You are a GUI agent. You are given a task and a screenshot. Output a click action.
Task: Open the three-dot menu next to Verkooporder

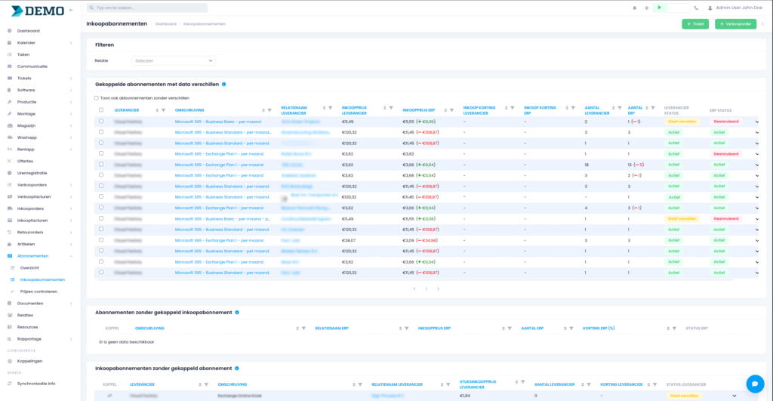(762, 24)
